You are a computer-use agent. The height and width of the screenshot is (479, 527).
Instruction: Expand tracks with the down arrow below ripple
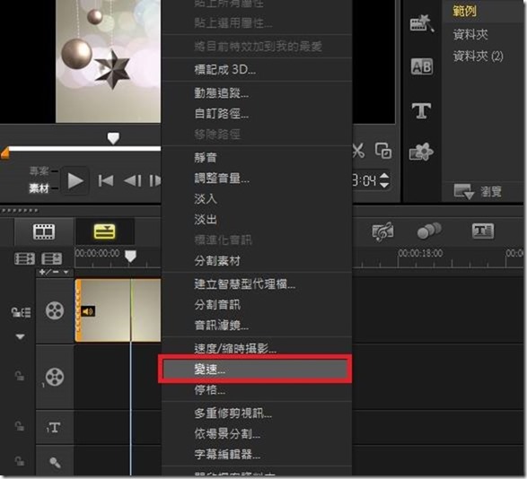[x=20, y=336]
